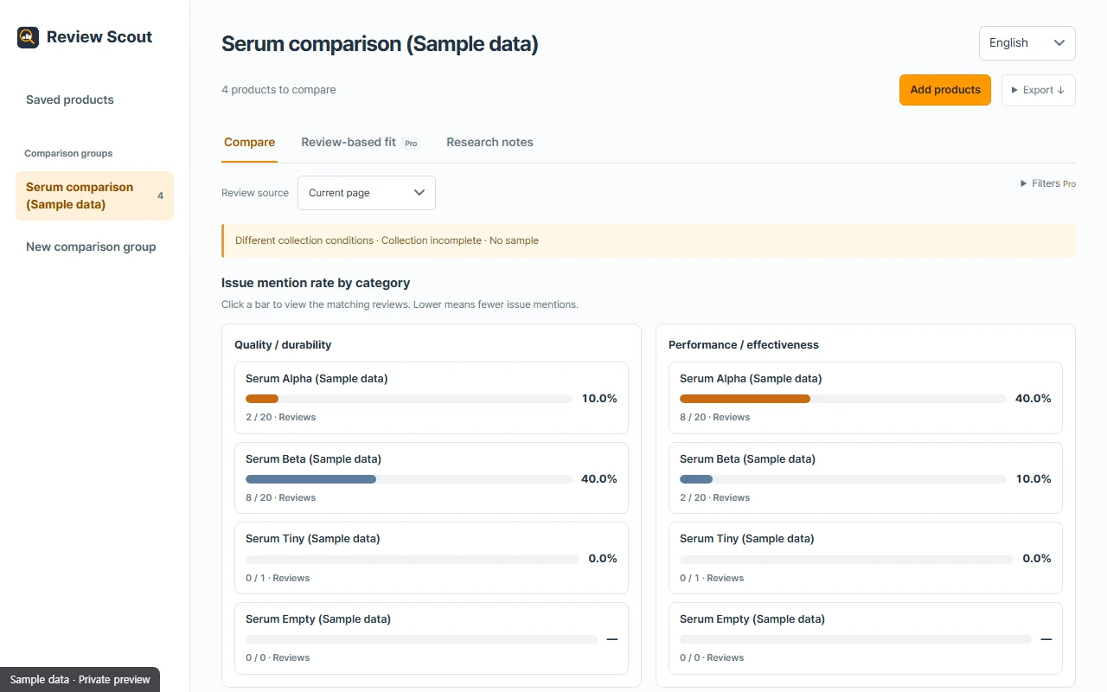This screenshot has height=692, width=1107.
Task: Click the Serum comparison (Sample data) page title
Action: pos(380,44)
